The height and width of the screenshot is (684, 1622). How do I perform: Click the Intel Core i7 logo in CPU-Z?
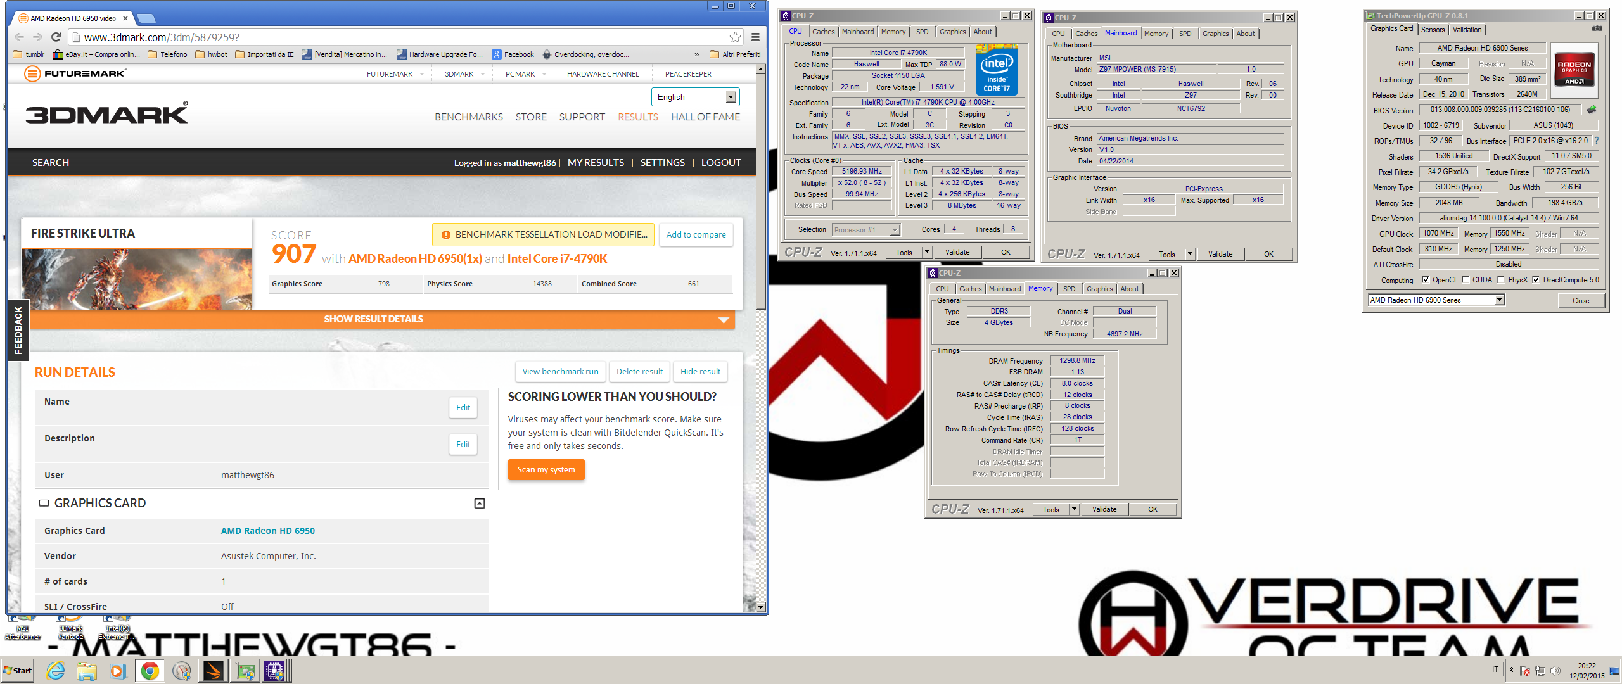tap(997, 70)
